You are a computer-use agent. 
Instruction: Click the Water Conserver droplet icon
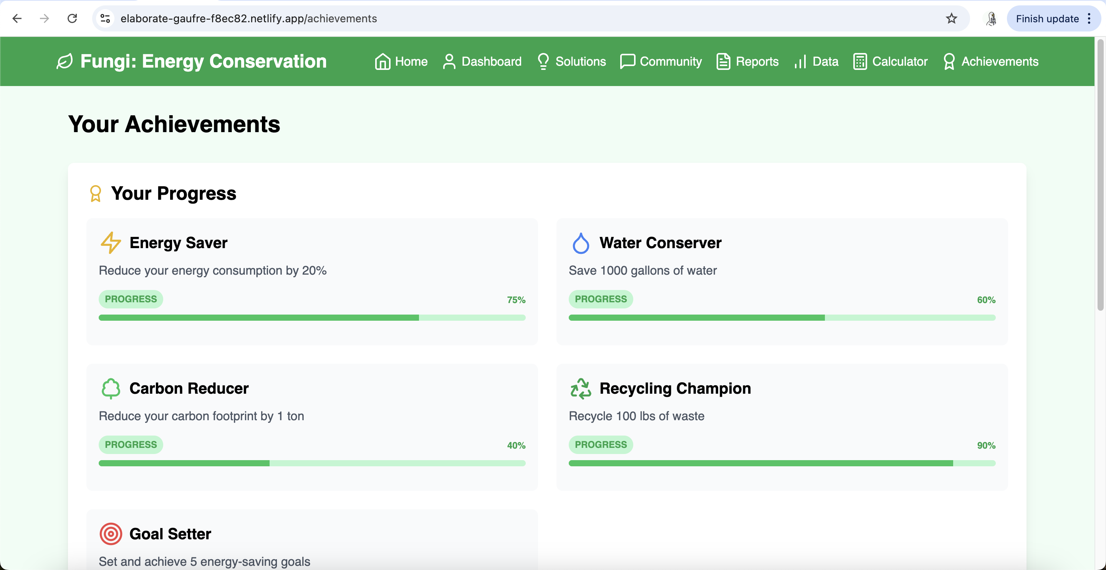coord(581,243)
